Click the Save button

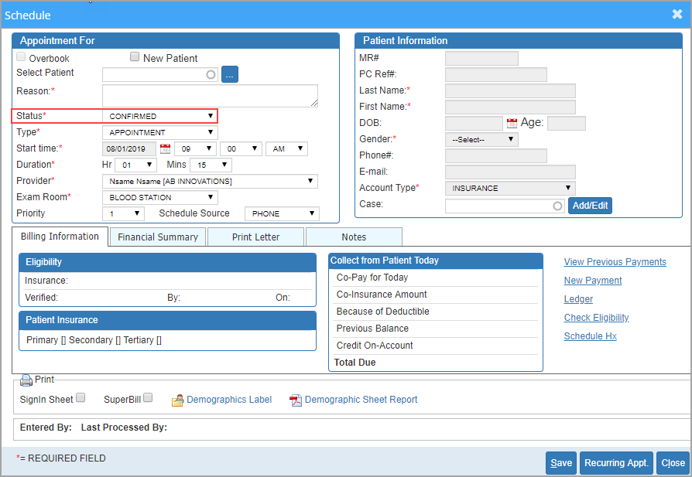tap(561, 463)
